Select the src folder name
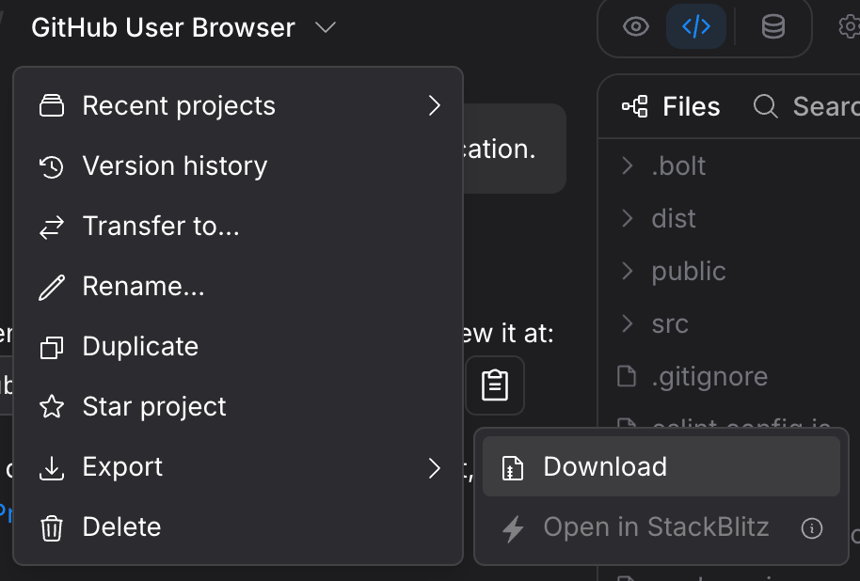860x581 pixels. 670,324
